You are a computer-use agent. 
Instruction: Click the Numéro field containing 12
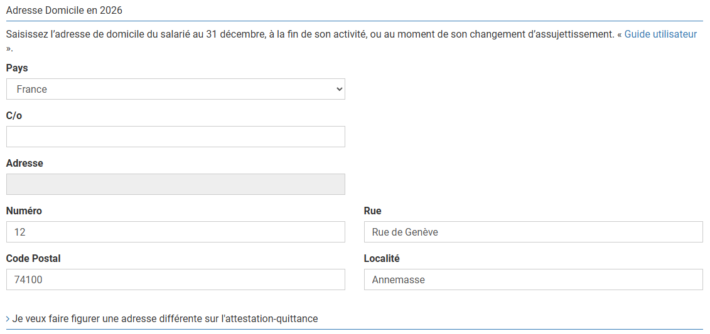click(175, 232)
